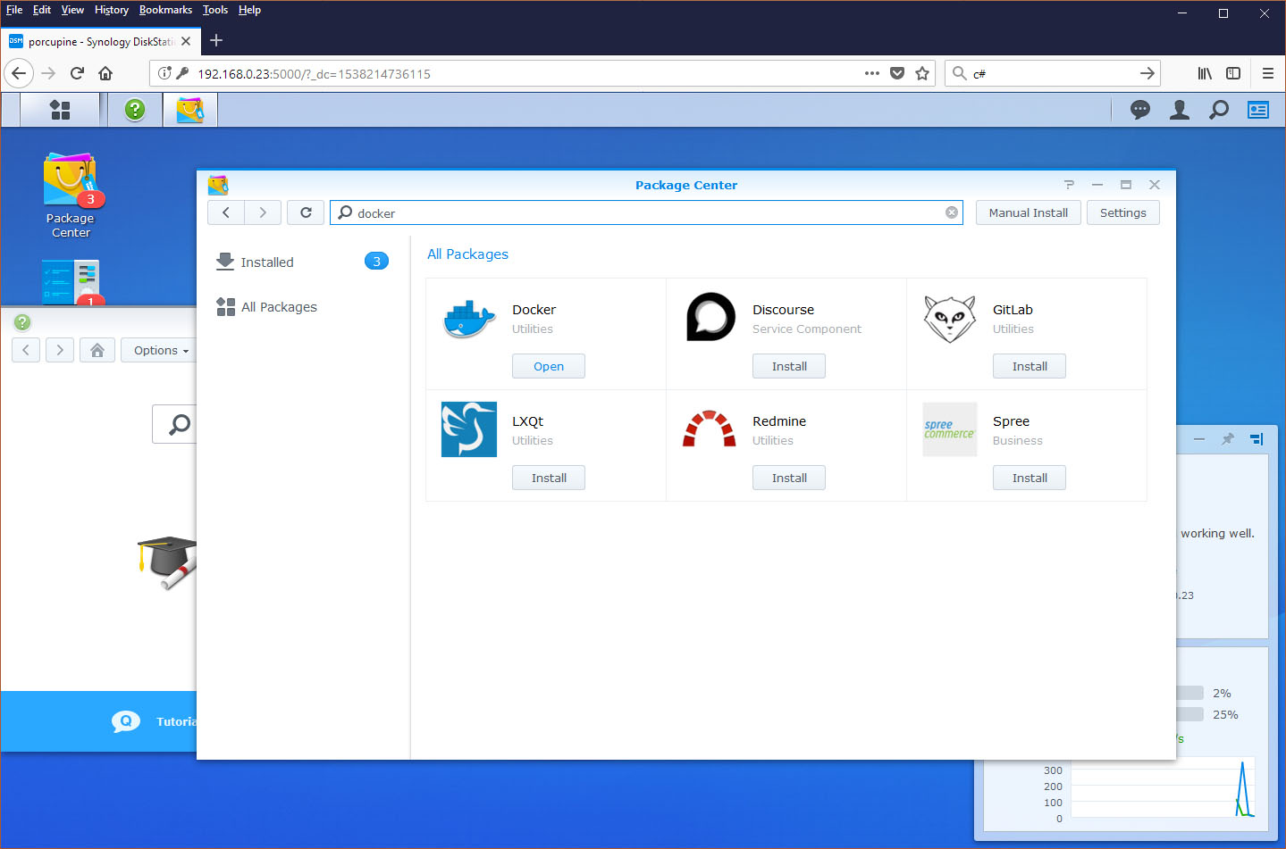Viewport: 1286px width, 849px height.
Task: Click the LXQt bird icon
Action: click(469, 429)
